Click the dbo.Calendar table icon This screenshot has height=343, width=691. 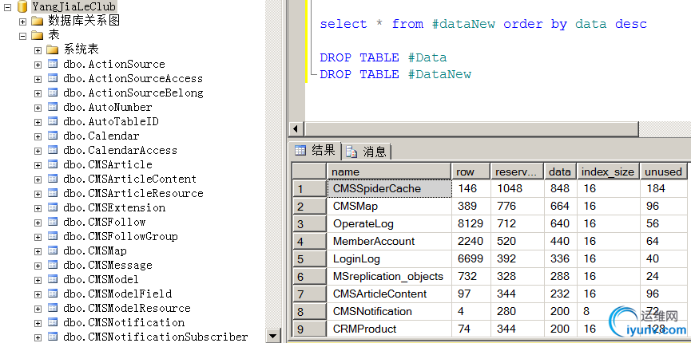[x=53, y=136]
